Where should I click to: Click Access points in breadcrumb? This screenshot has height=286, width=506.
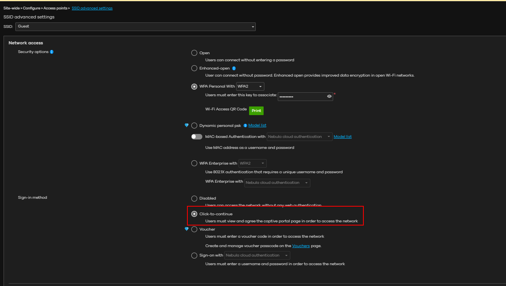pyautogui.click(x=56, y=8)
